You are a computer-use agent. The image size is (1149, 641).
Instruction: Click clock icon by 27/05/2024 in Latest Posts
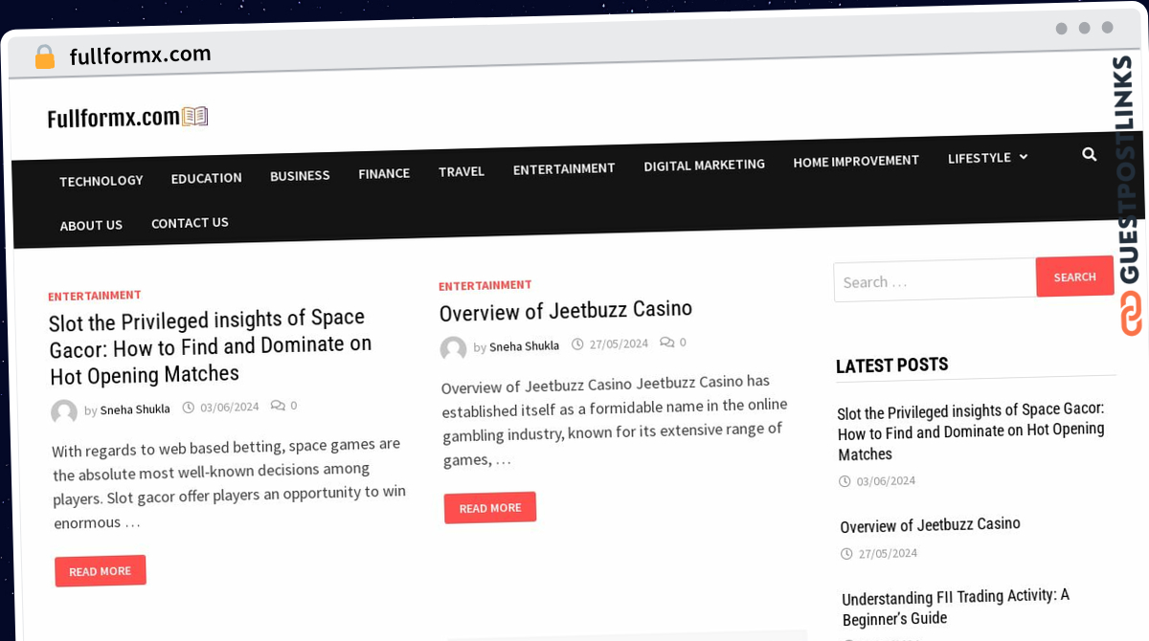coord(847,554)
